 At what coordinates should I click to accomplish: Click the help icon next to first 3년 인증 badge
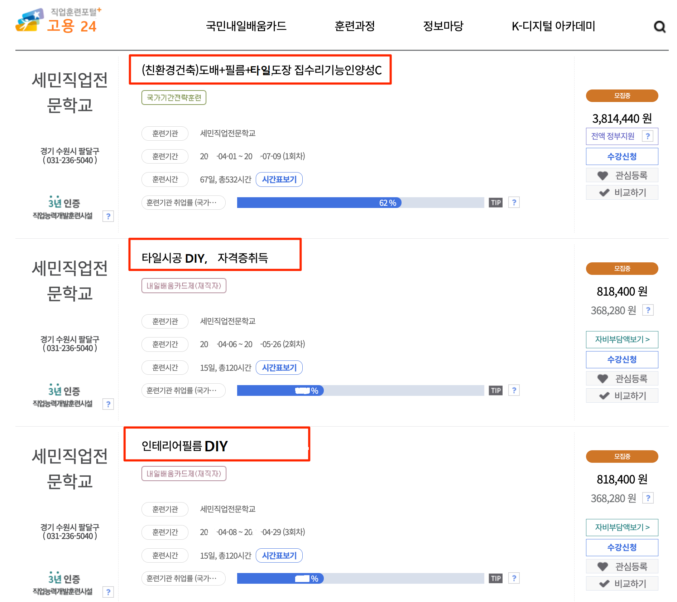pos(108,216)
